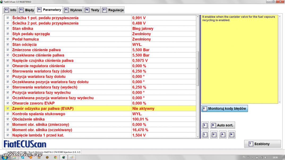
Task: Toggle checkbox for Pedał hamulca
Action: 8,39
